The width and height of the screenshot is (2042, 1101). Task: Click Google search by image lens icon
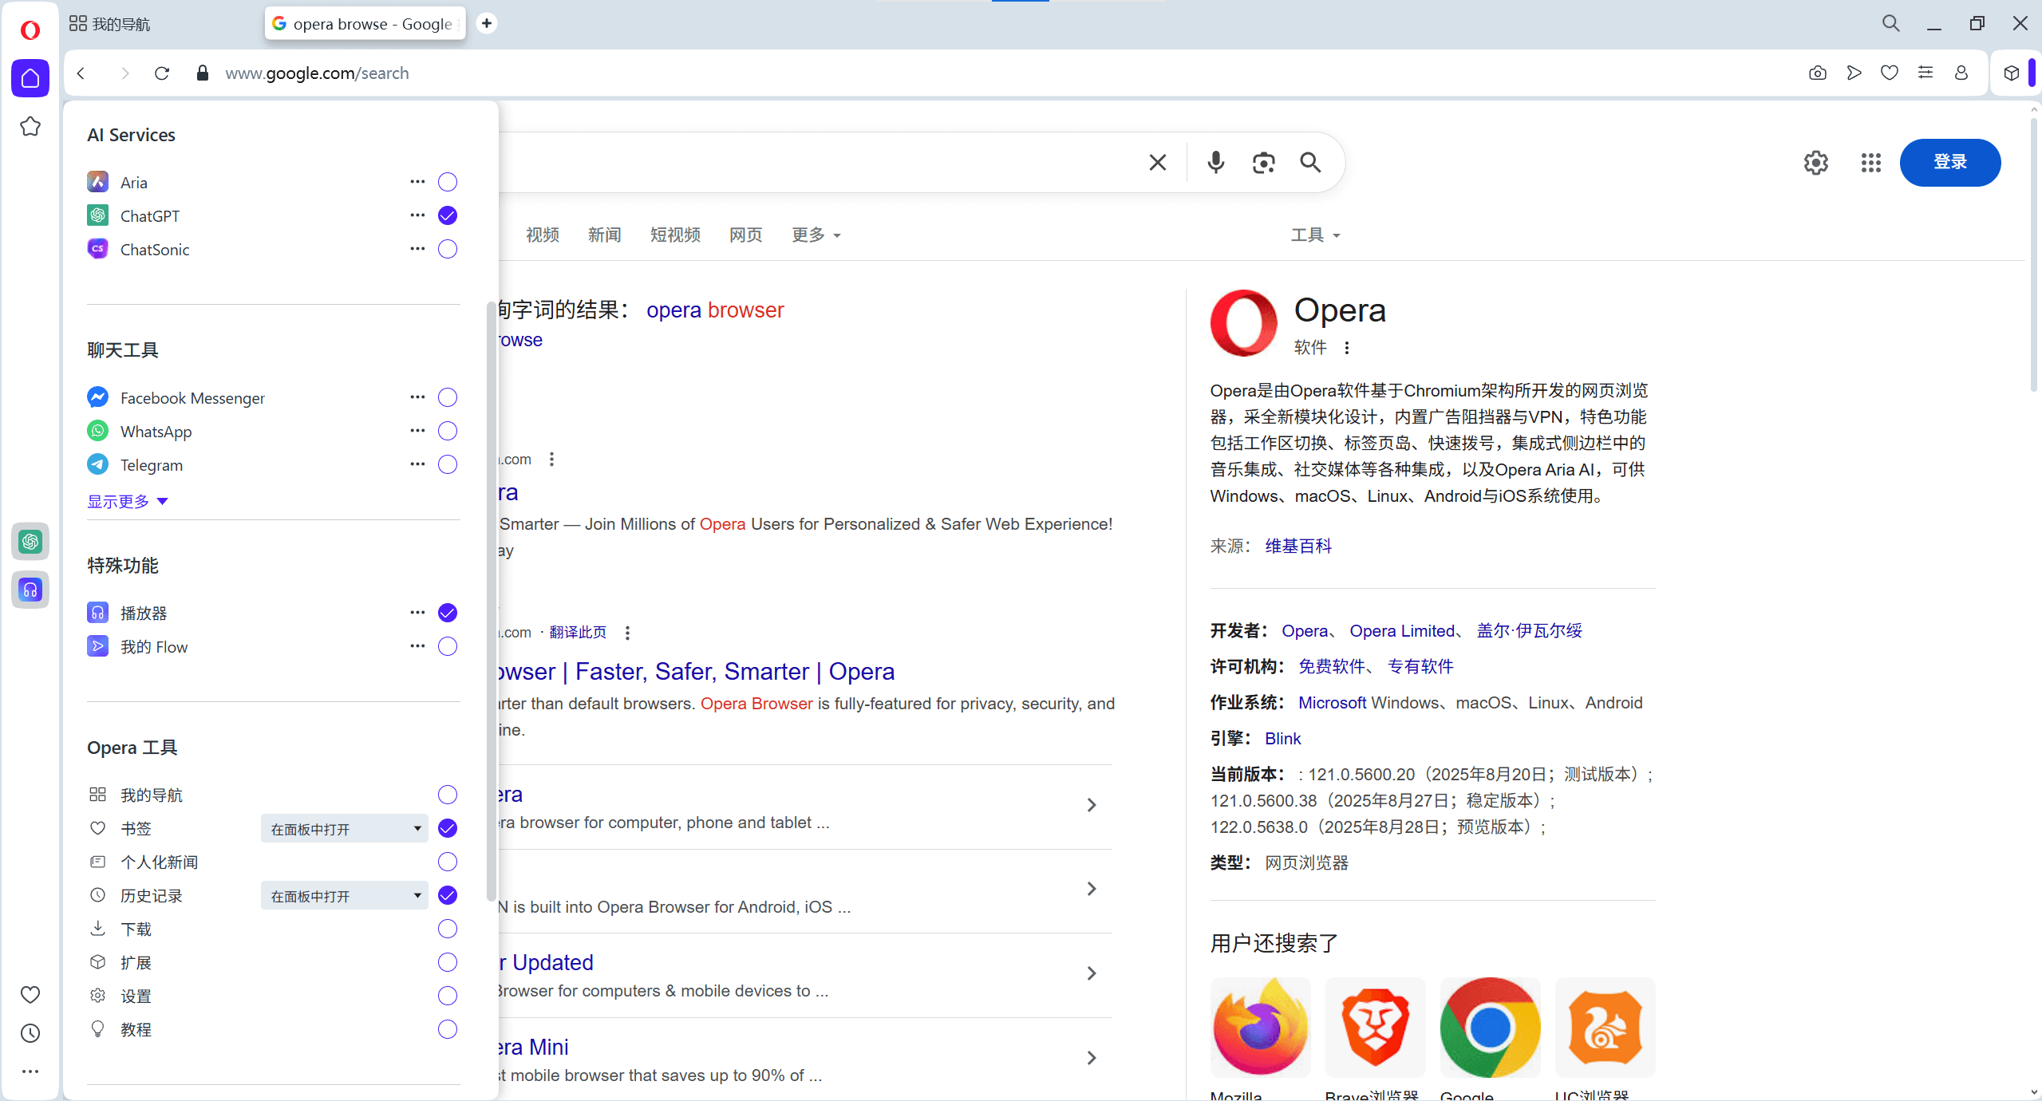(x=1263, y=163)
